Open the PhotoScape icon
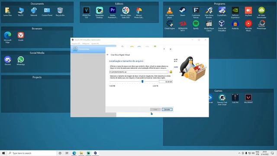The width and height of the screenshot is (277, 156). [261, 25]
